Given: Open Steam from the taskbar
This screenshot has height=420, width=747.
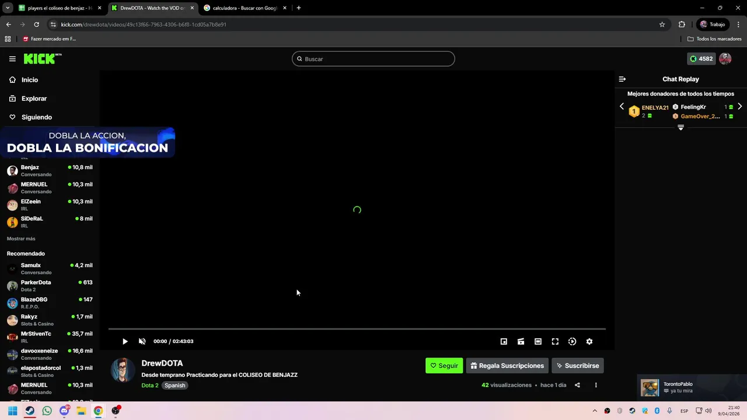Looking at the screenshot, I should [x=30, y=411].
